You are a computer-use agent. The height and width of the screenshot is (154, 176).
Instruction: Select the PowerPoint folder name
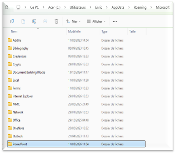tap(20, 144)
